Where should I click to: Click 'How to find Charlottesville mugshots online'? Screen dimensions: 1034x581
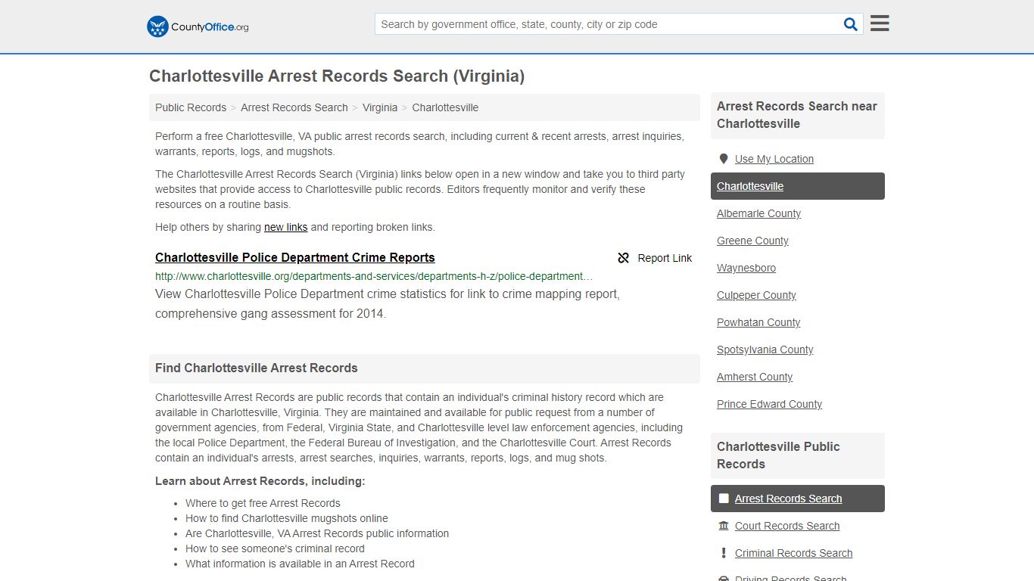287,518
